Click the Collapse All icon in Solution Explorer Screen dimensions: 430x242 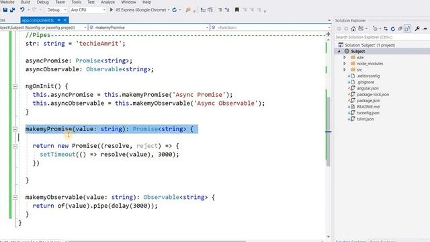click(x=400, y=28)
